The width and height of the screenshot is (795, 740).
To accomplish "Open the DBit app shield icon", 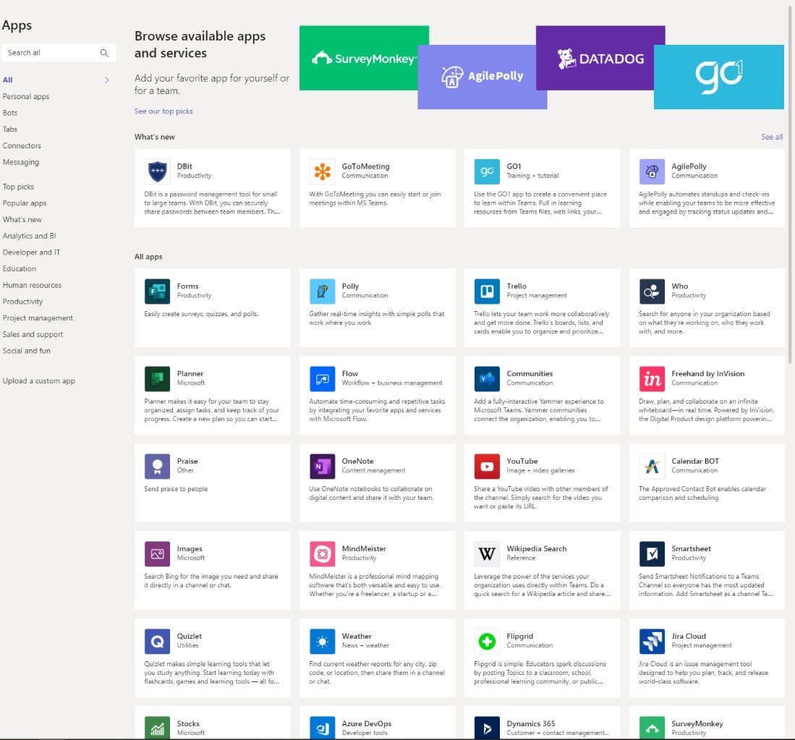I will (x=157, y=171).
